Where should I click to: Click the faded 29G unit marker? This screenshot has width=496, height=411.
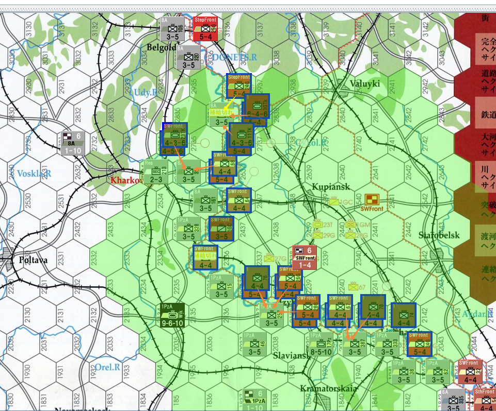point(324,235)
